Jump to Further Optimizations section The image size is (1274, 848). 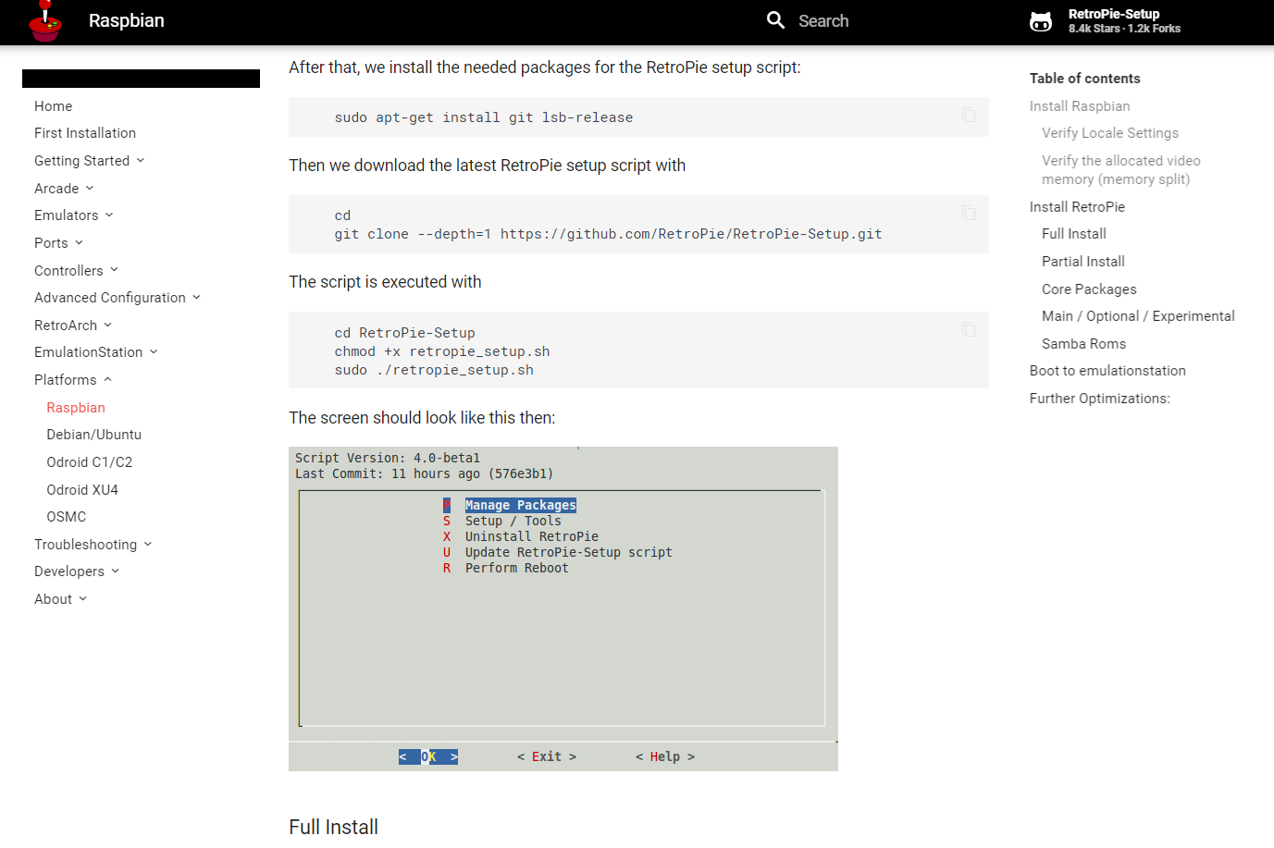tap(1100, 399)
